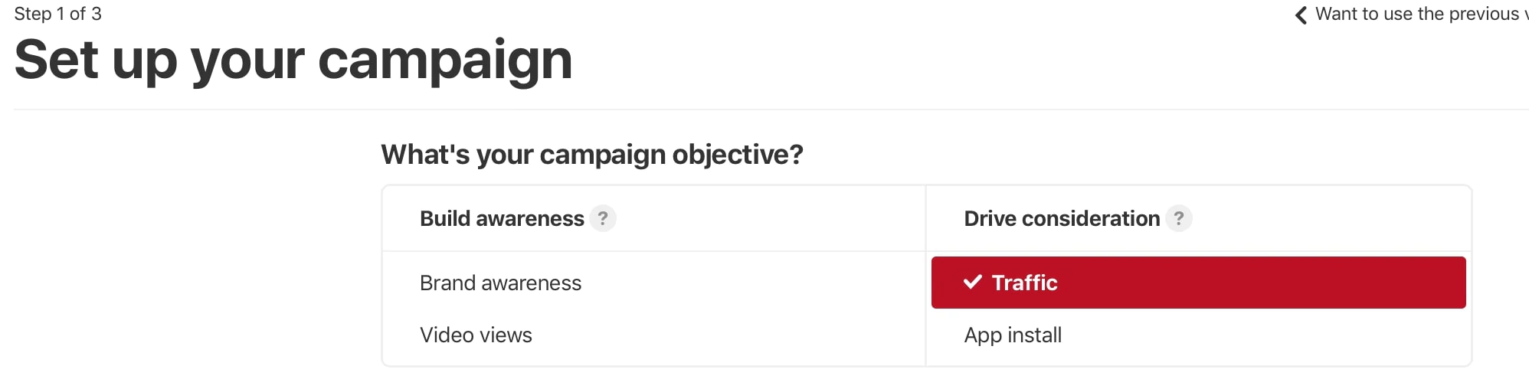
Task: Click the "App install" text label
Action: click(1013, 335)
